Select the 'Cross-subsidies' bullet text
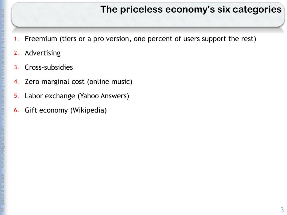The height and width of the screenshot is (215, 287). pos(49,67)
